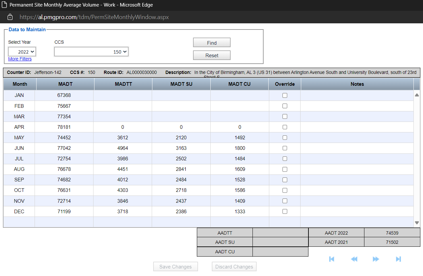Expand More Filters options

pyautogui.click(x=20, y=58)
